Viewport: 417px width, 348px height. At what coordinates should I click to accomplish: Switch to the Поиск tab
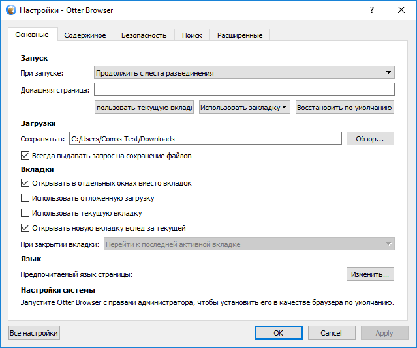192,35
